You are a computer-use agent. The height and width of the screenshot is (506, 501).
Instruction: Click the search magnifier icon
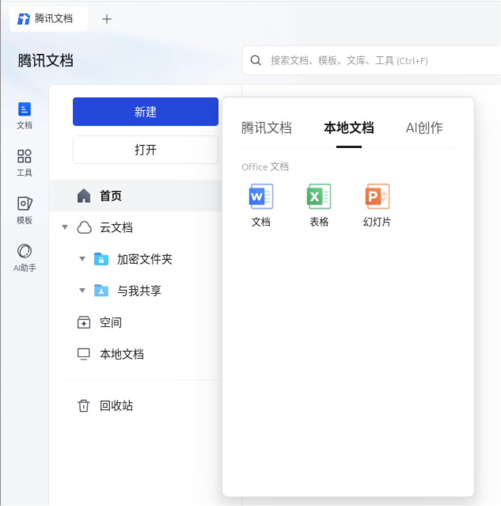pos(256,60)
